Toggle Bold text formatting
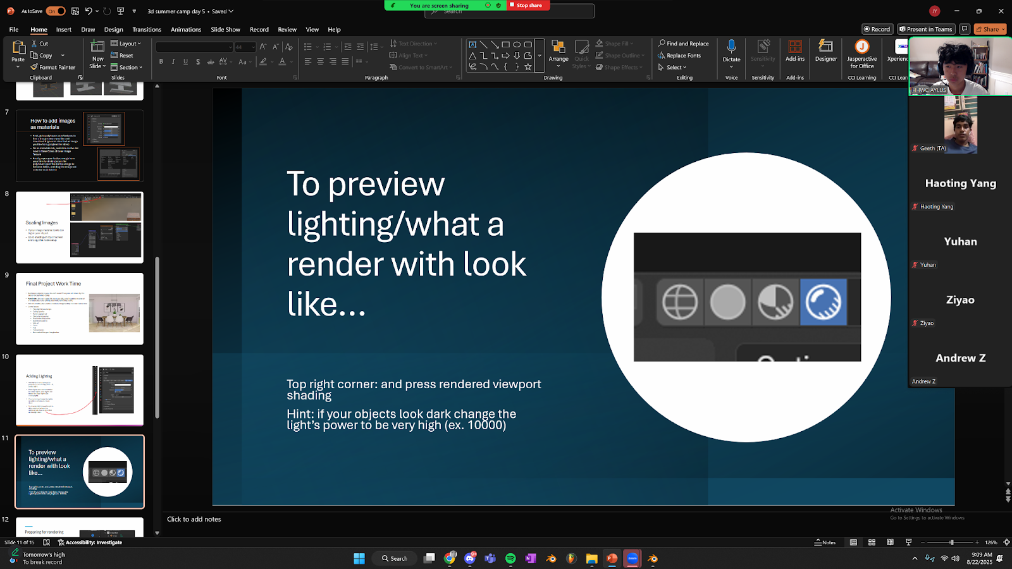The width and height of the screenshot is (1012, 569). [161, 62]
